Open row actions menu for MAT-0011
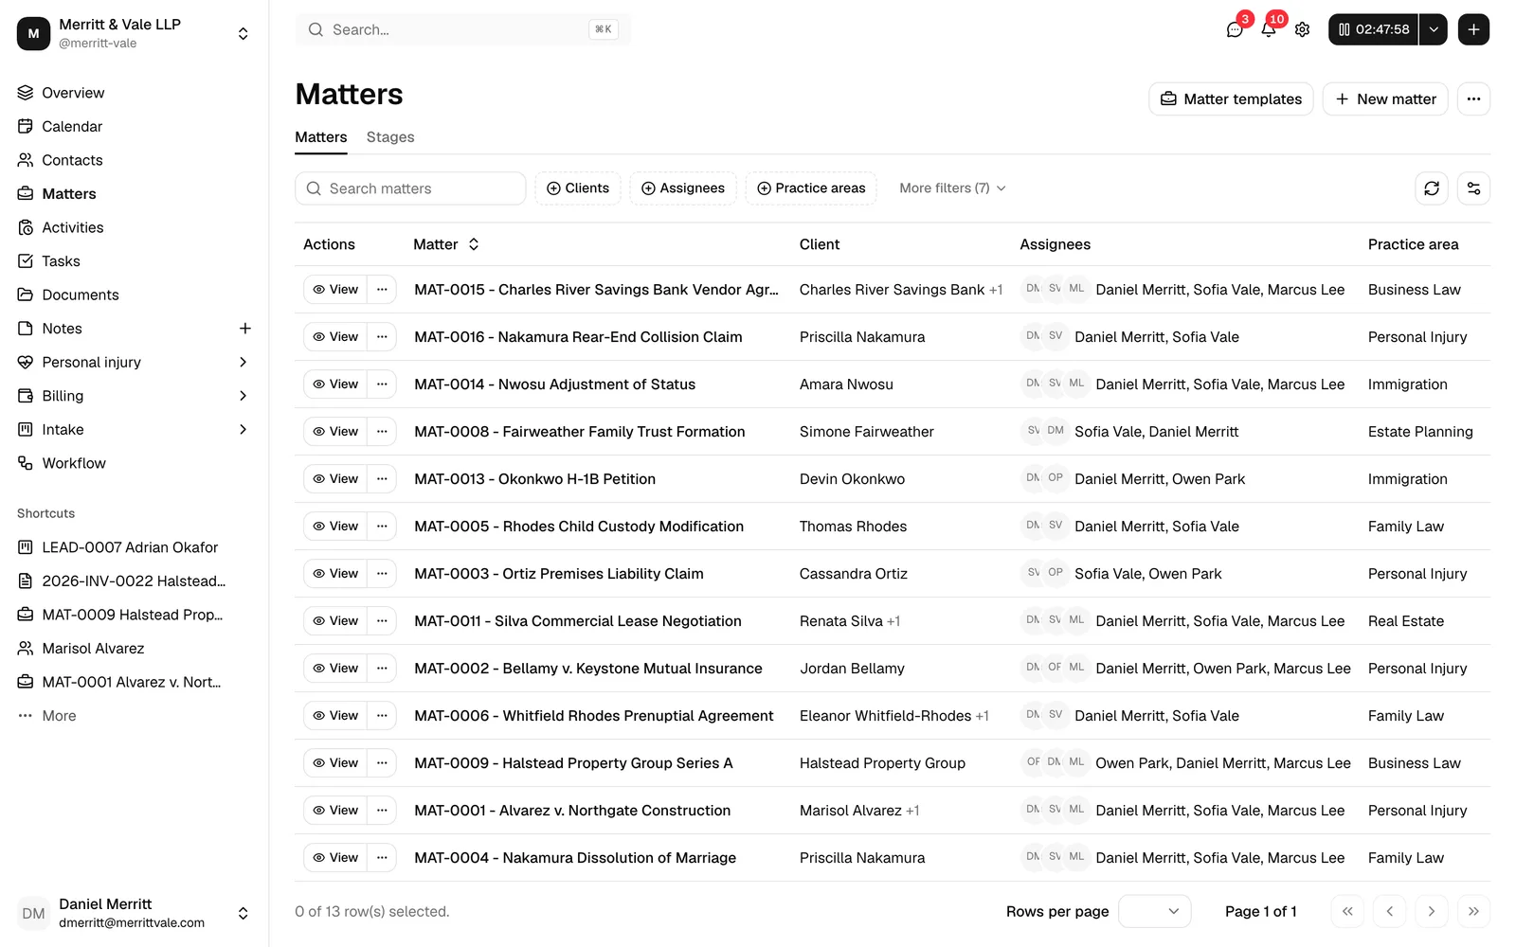Screen dimensions: 1516x947 coord(382,621)
